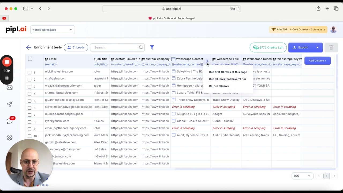Select Run all rows that haven't run
Screen dimensions: 343x193
[228, 79]
